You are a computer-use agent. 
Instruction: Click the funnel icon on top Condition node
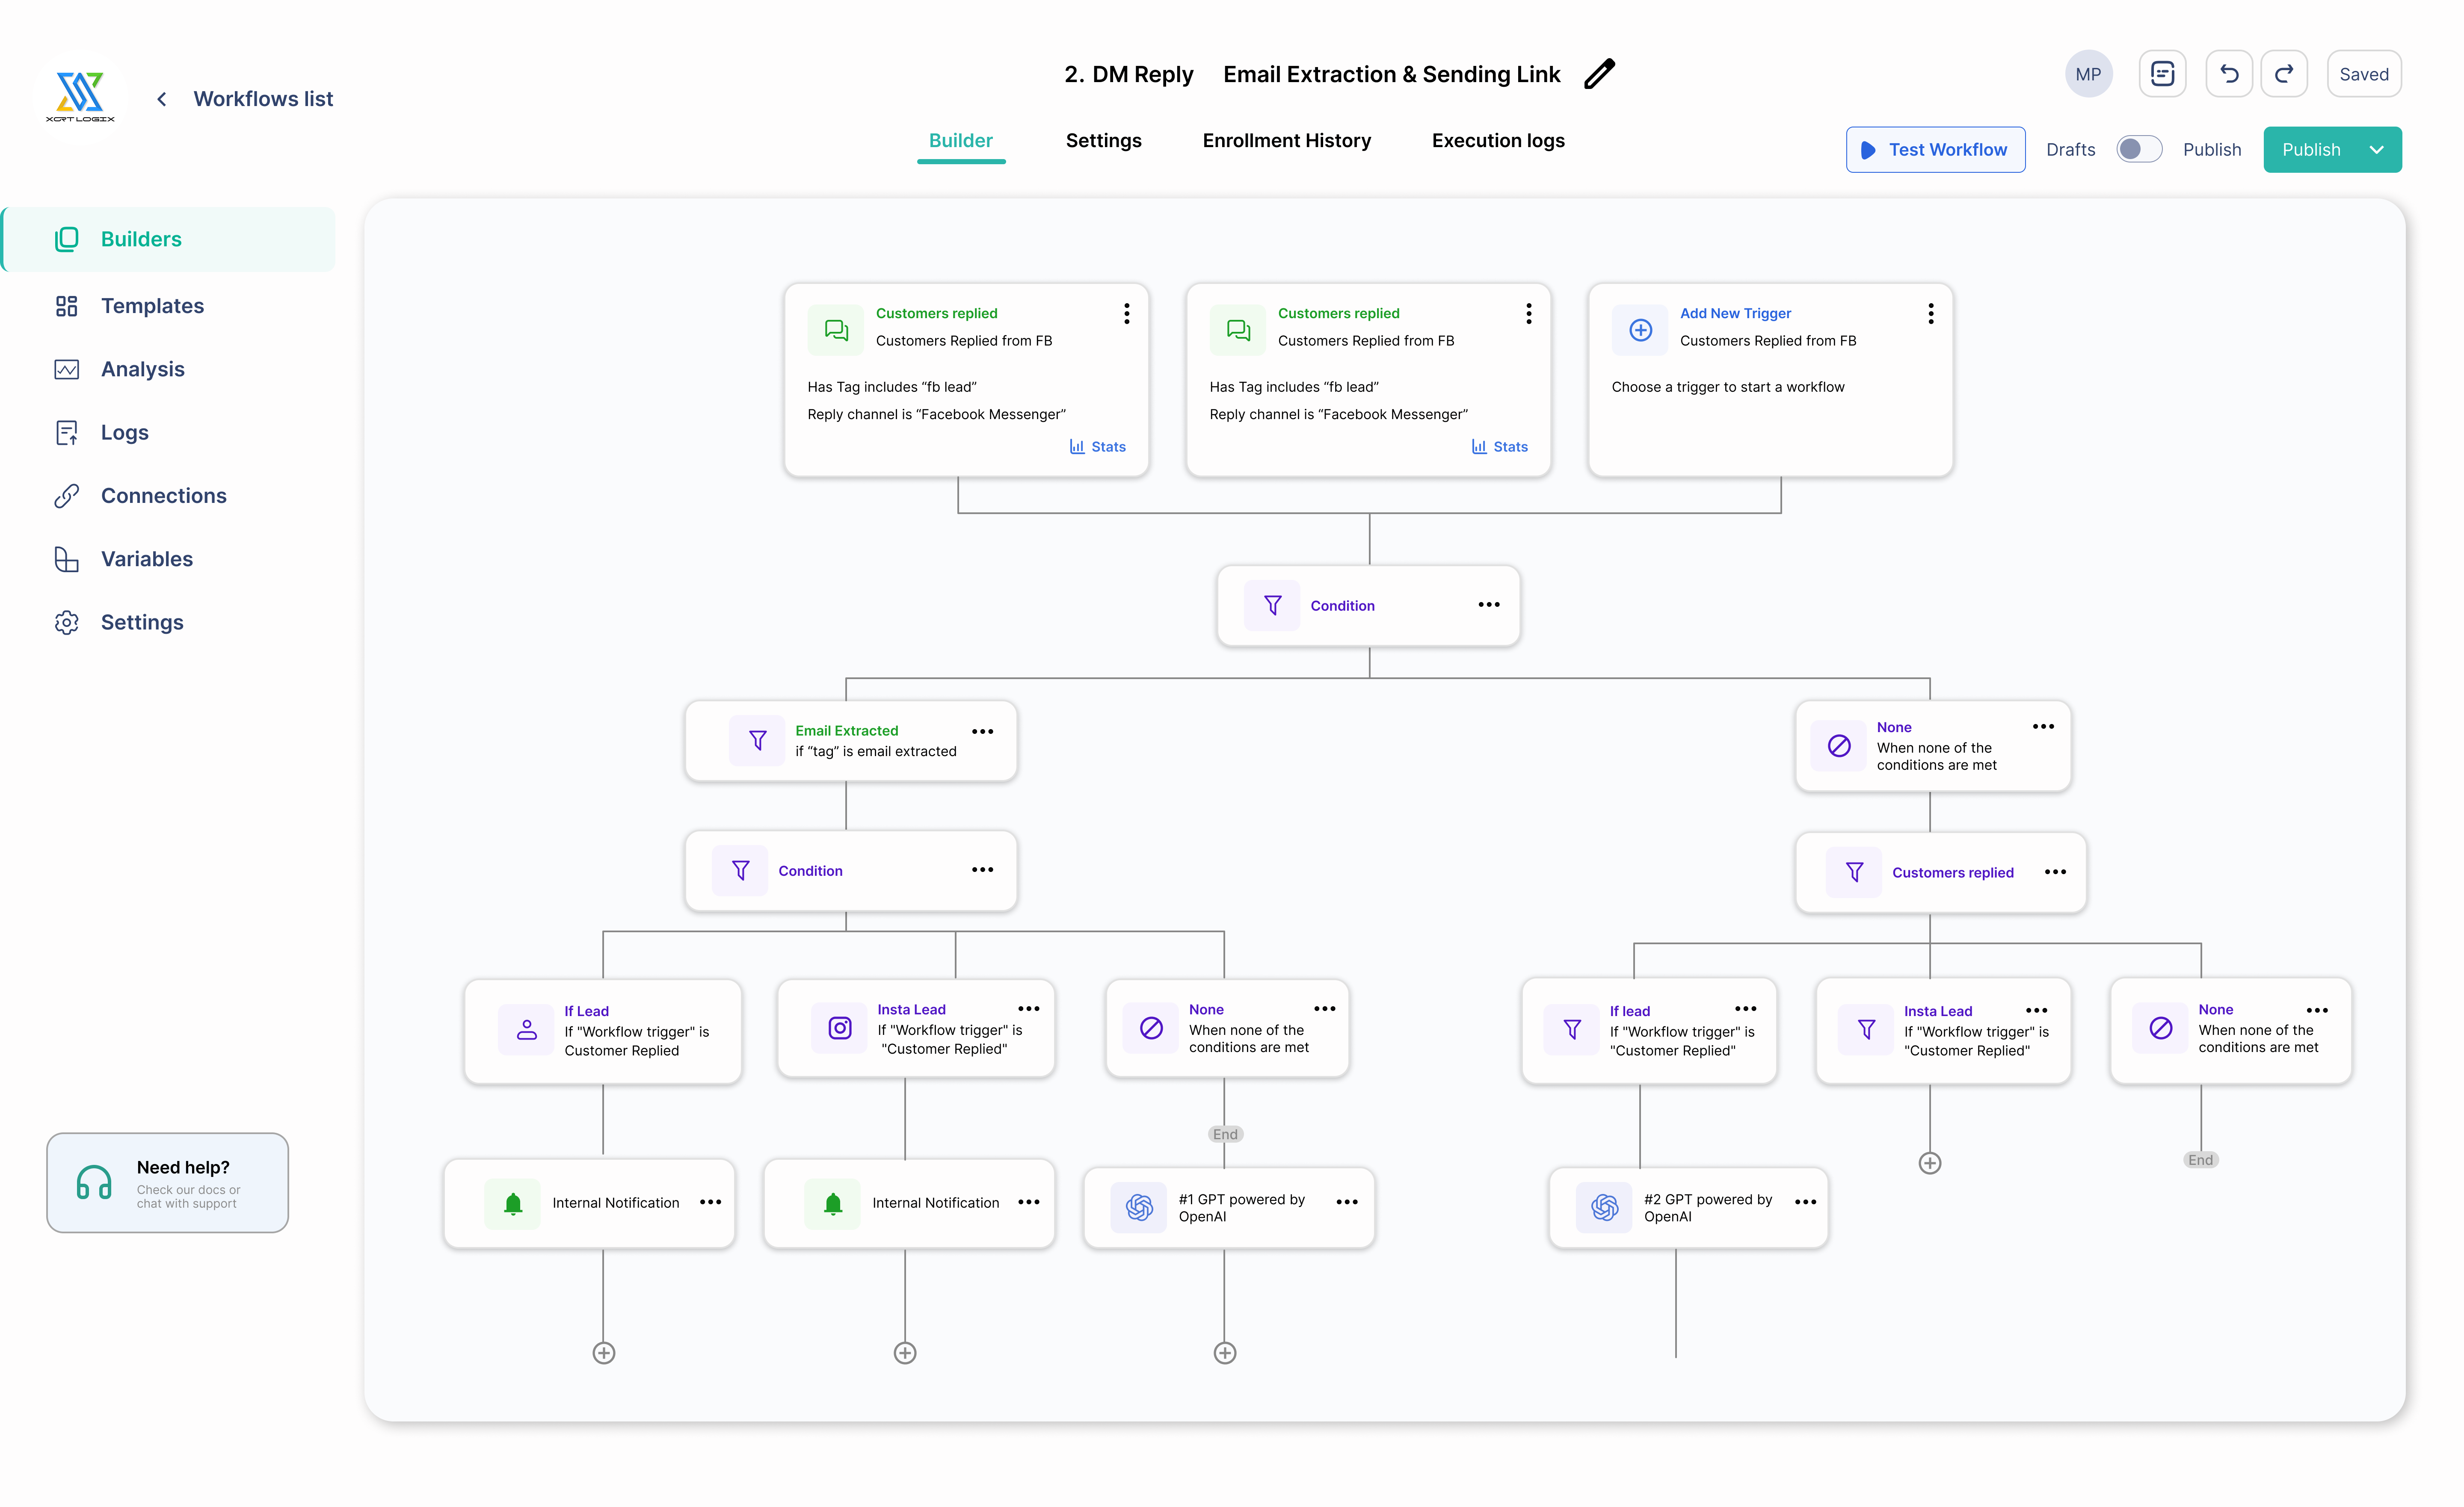(1272, 605)
